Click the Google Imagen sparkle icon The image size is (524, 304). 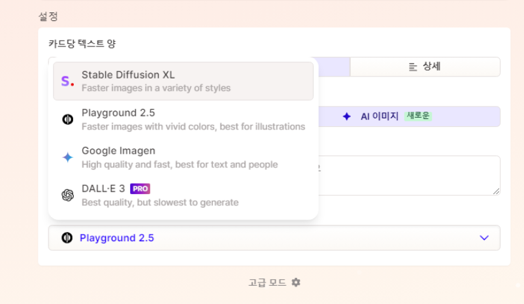tap(67, 157)
